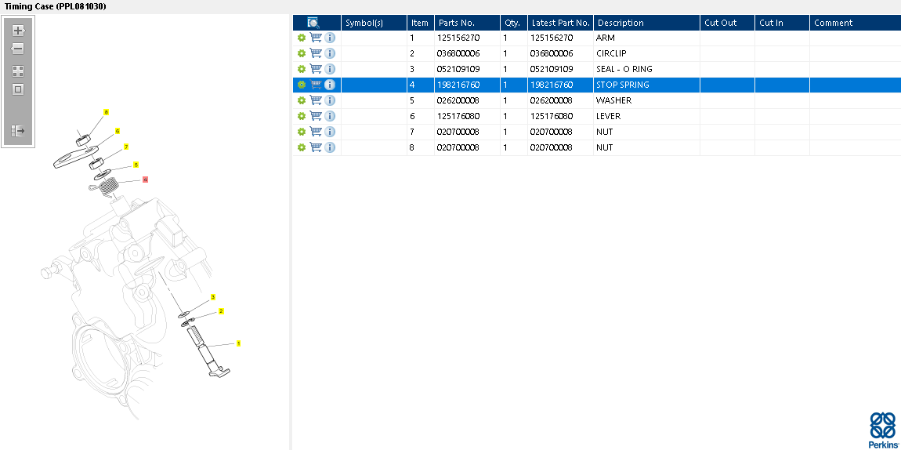Viewport: 901px width, 450px height.
Task: Click green gear icon on item 8 NUT row
Action: pyautogui.click(x=301, y=147)
